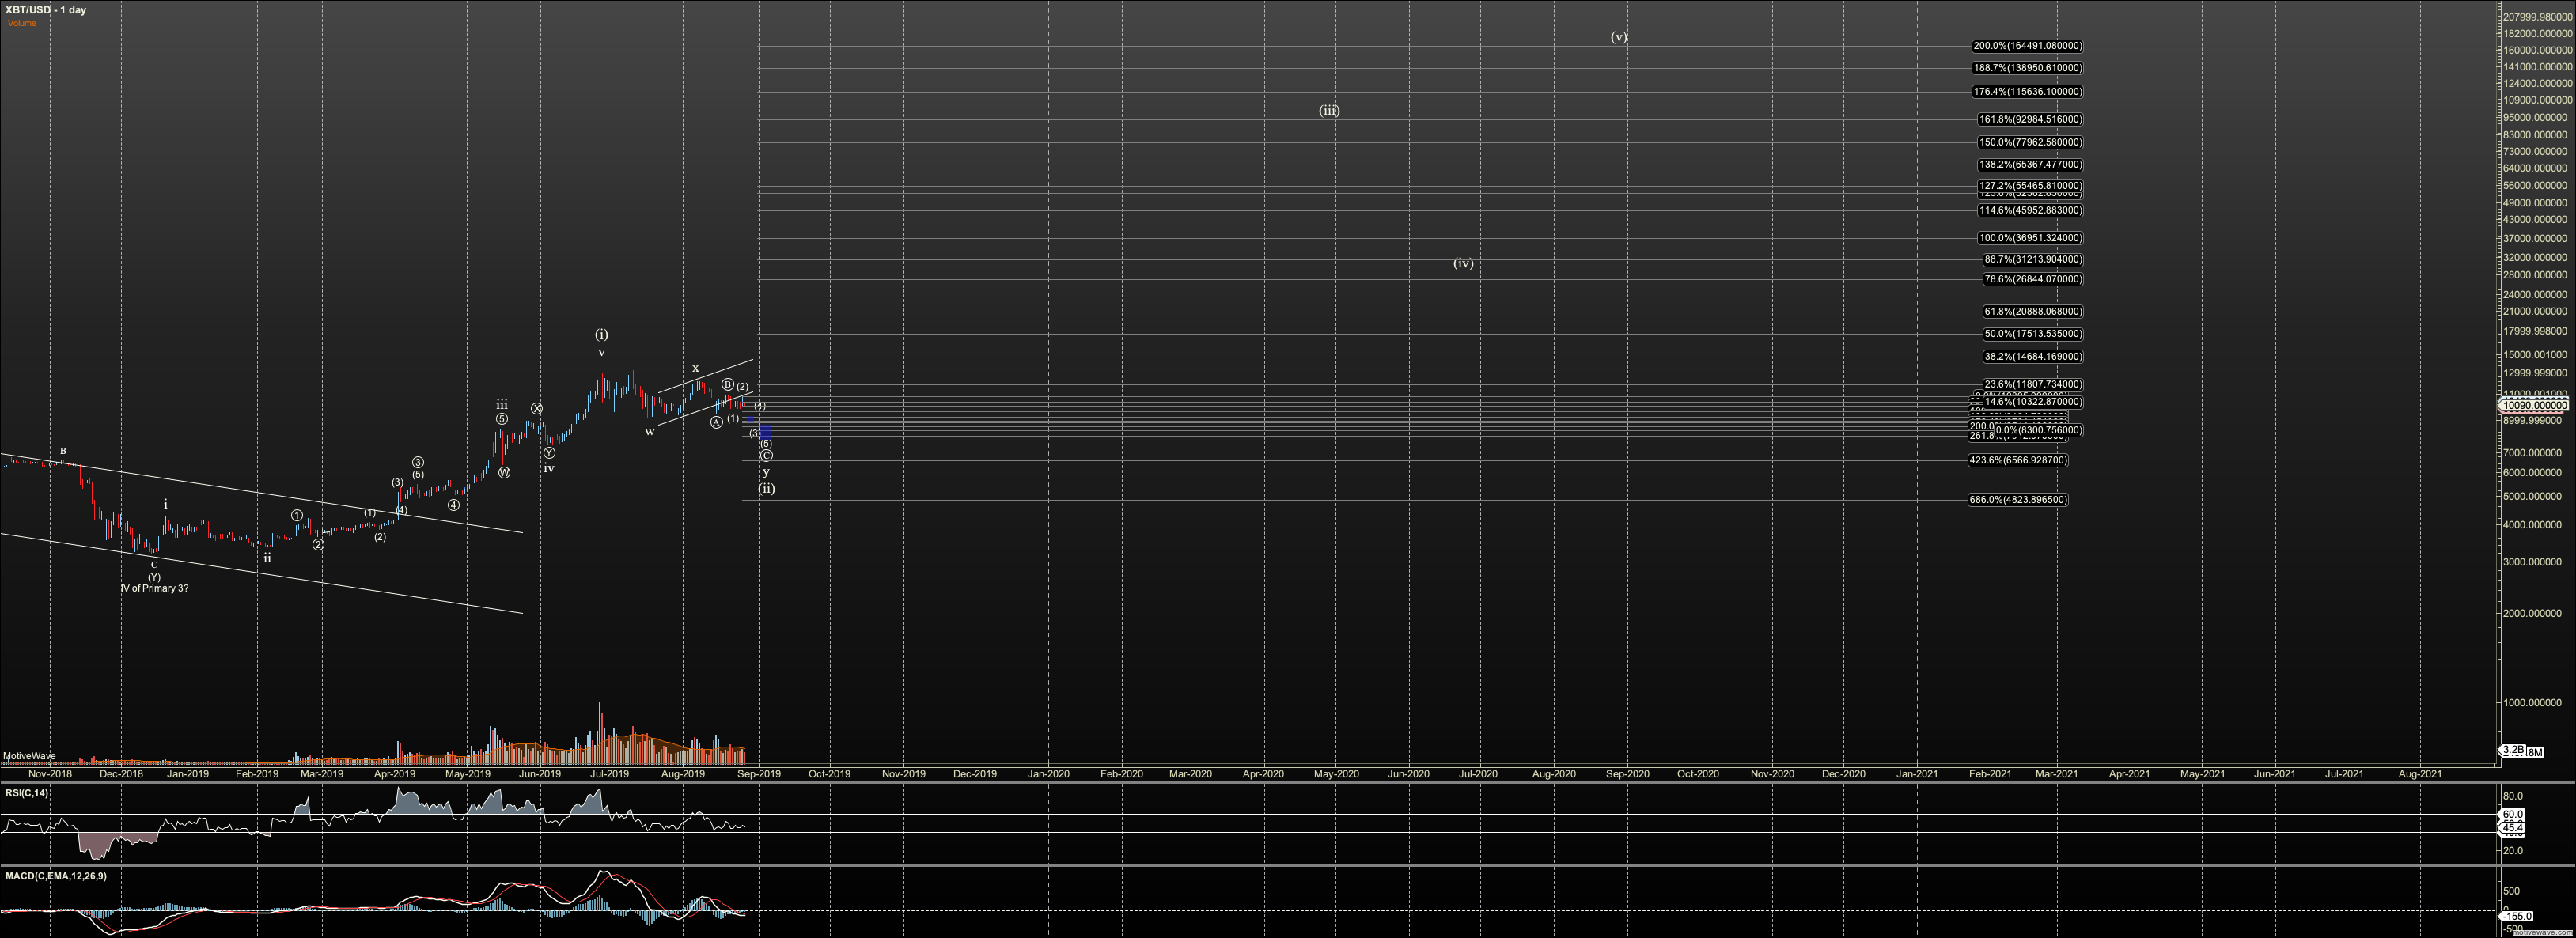This screenshot has width=2576, height=938.
Task: Click the 114.6% (45952.883) Fibonacci label
Action: (2030, 211)
